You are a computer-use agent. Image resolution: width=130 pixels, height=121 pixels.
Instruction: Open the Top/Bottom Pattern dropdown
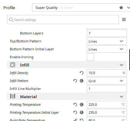click(x=107, y=41)
